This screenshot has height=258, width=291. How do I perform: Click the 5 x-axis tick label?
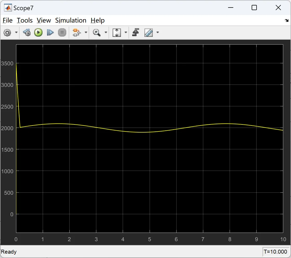coord(150,239)
